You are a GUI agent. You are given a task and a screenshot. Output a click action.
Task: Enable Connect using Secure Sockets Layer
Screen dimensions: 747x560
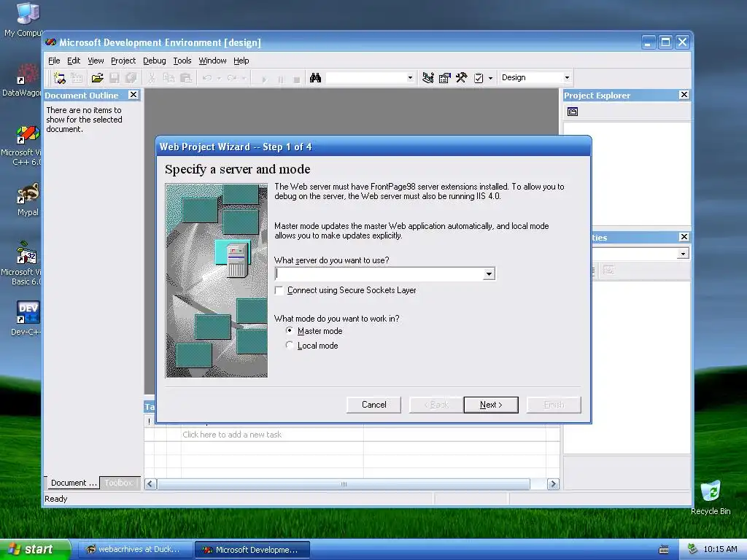click(x=279, y=290)
